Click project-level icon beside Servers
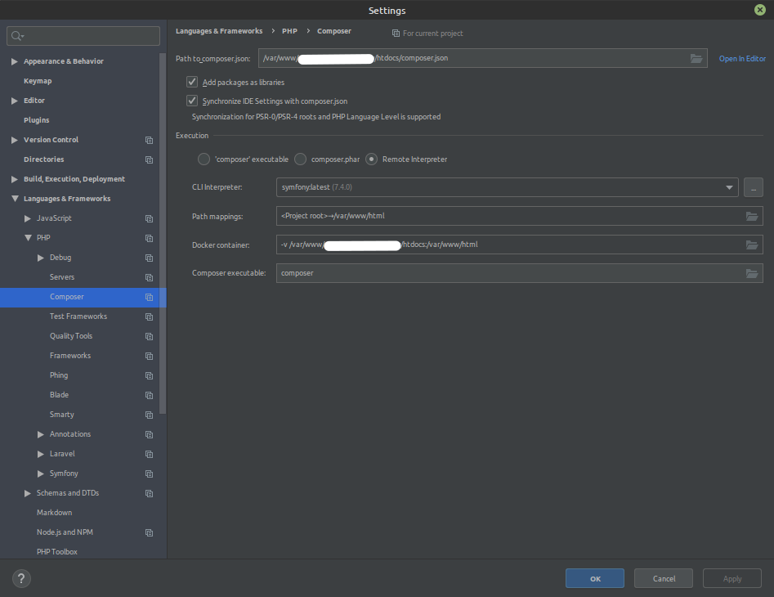Screen dimensions: 774x597 click(149, 277)
